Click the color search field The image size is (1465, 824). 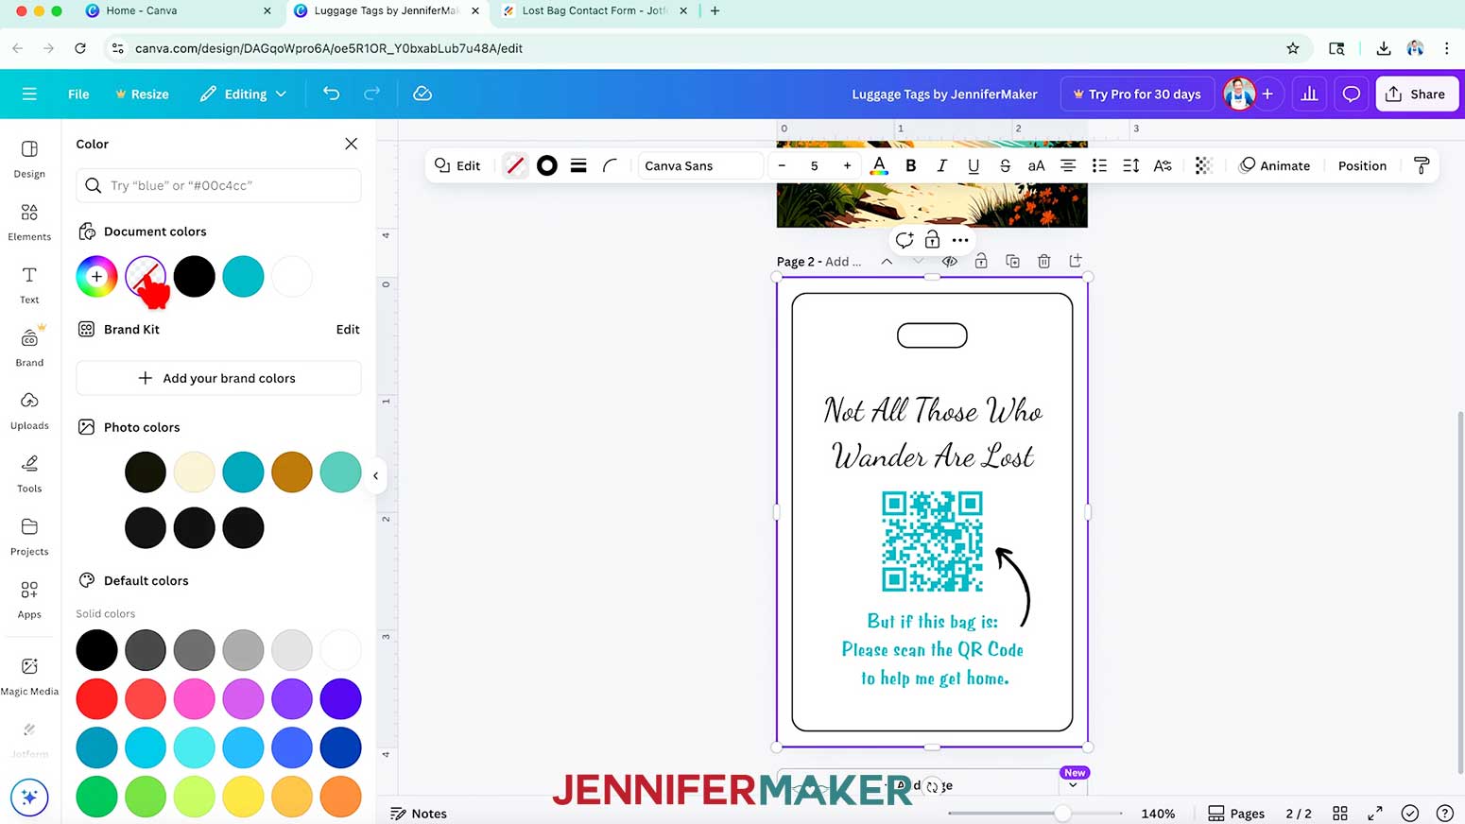tap(218, 185)
